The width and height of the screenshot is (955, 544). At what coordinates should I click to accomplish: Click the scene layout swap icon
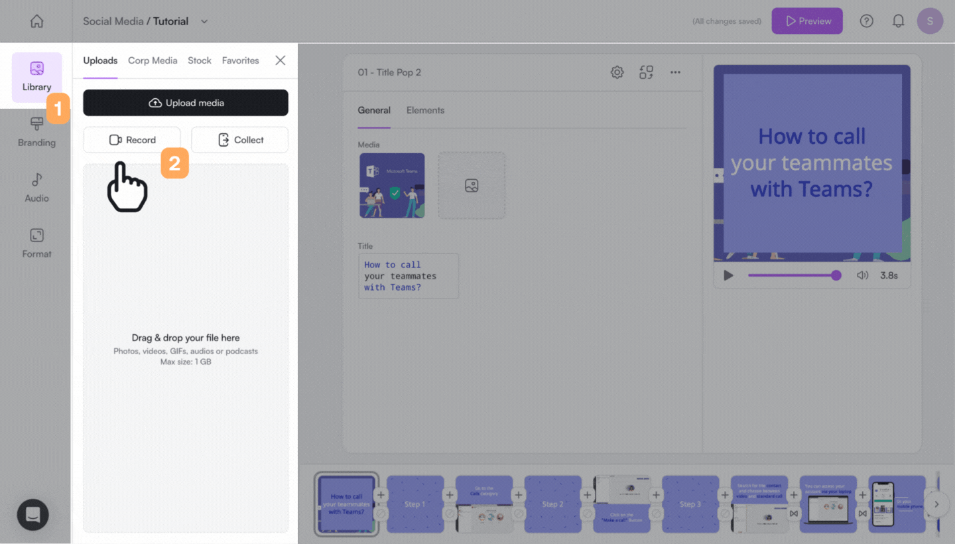click(x=646, y=72)
